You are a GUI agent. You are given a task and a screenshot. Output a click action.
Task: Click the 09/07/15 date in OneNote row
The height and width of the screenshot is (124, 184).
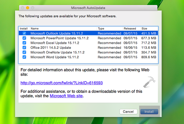pyautogui.click(x=130, y=52)
